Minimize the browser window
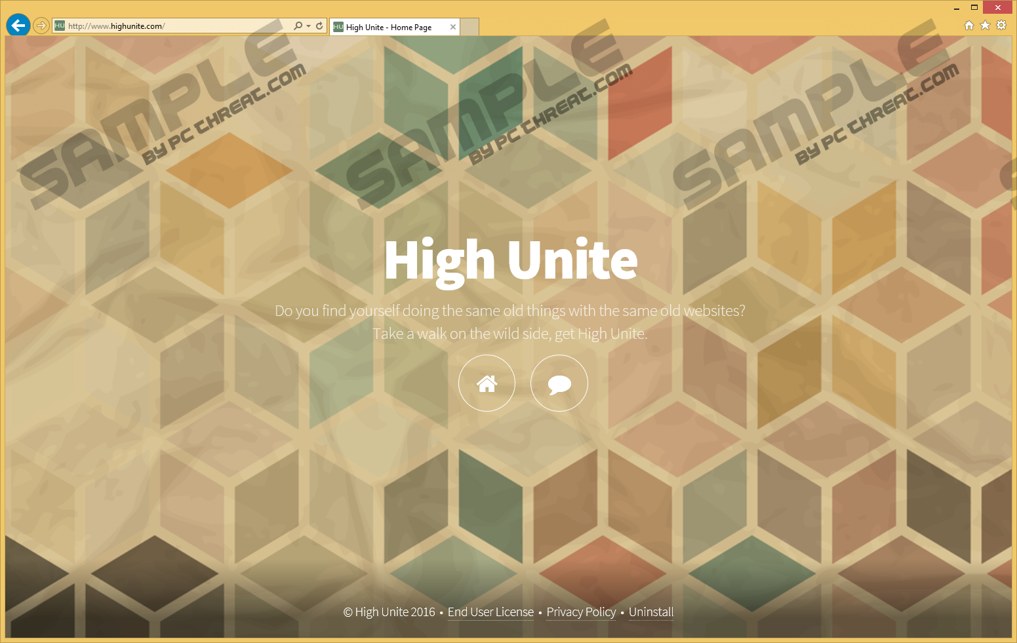Viewport: 1017px width, 643px height. [957, 8]
